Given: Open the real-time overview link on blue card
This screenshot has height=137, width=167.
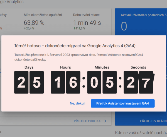Looking at the screenshot, I should click(153, 121).
